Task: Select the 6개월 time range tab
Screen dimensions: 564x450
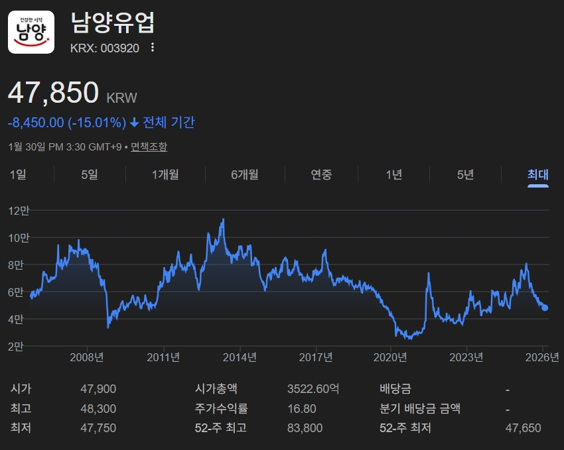Action: [245, 174]
